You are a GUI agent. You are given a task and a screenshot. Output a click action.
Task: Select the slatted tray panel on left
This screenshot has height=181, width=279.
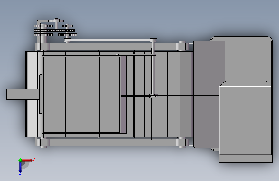[81, 95]
